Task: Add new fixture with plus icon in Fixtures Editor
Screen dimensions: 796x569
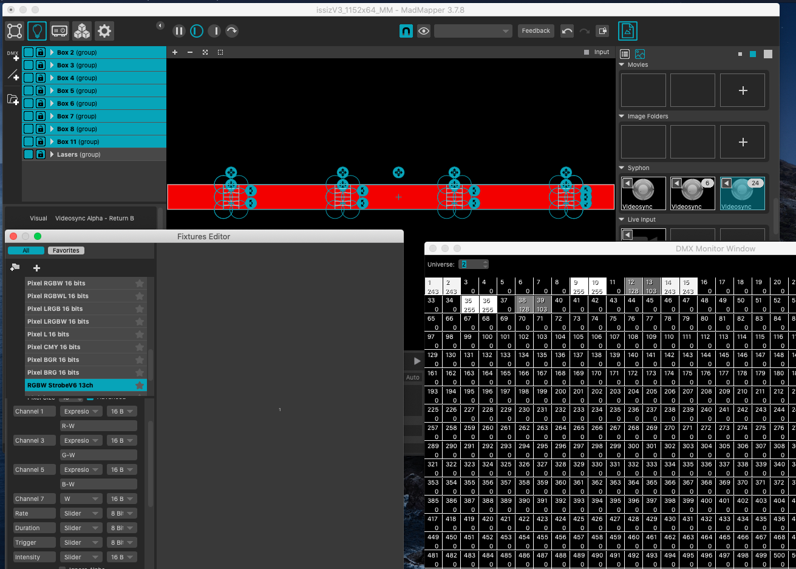Action: point(36,268)
